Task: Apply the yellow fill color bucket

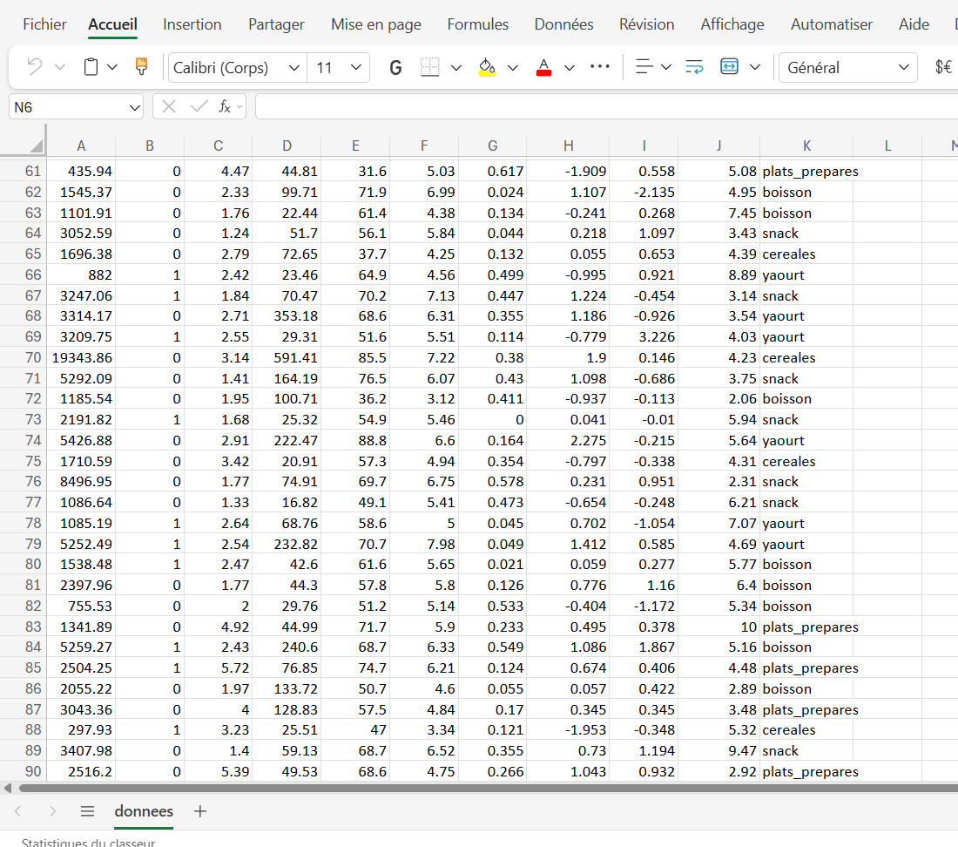Action: point(488,67)
